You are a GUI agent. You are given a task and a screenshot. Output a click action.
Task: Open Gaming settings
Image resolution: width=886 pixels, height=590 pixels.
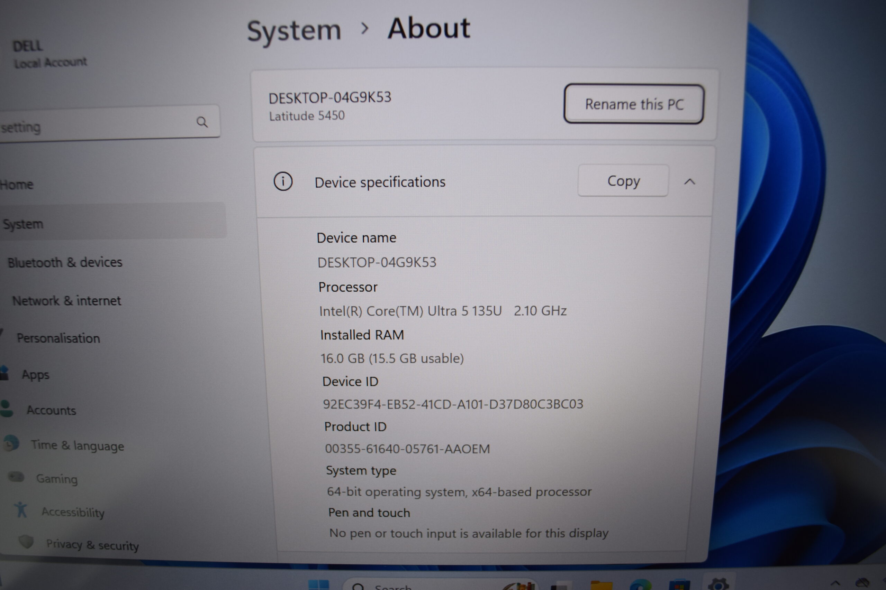tap(57, 479)
